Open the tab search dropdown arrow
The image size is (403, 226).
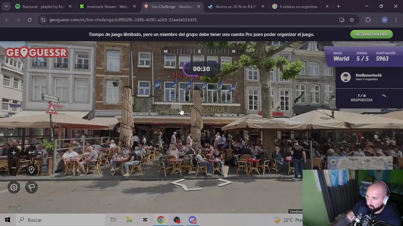(6, 6)
